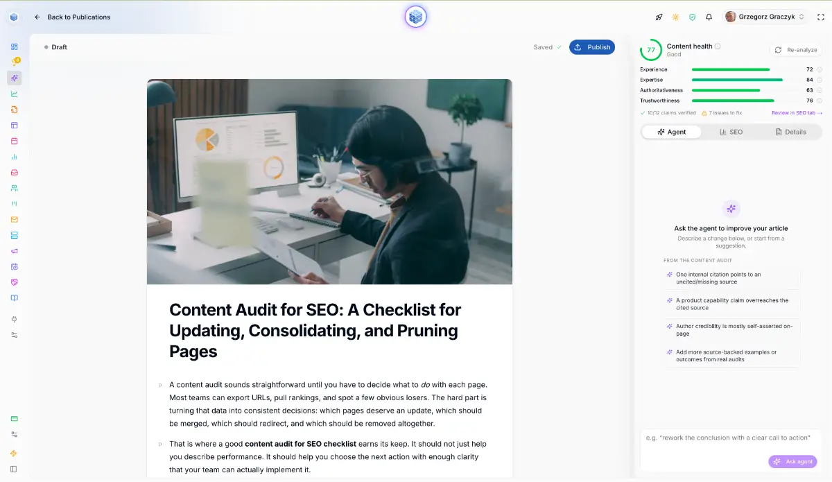Select the highlighted sparkles AI content icon
Viewport: 832px width, 482px height.
[x=14, y=78]
